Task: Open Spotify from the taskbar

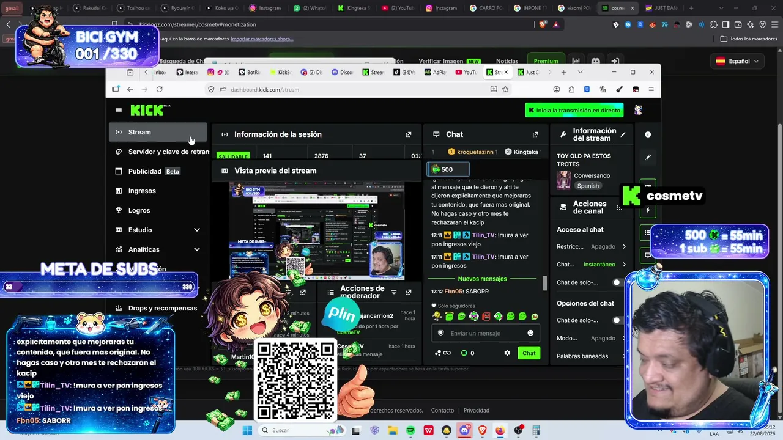Action: pos(410,431)
